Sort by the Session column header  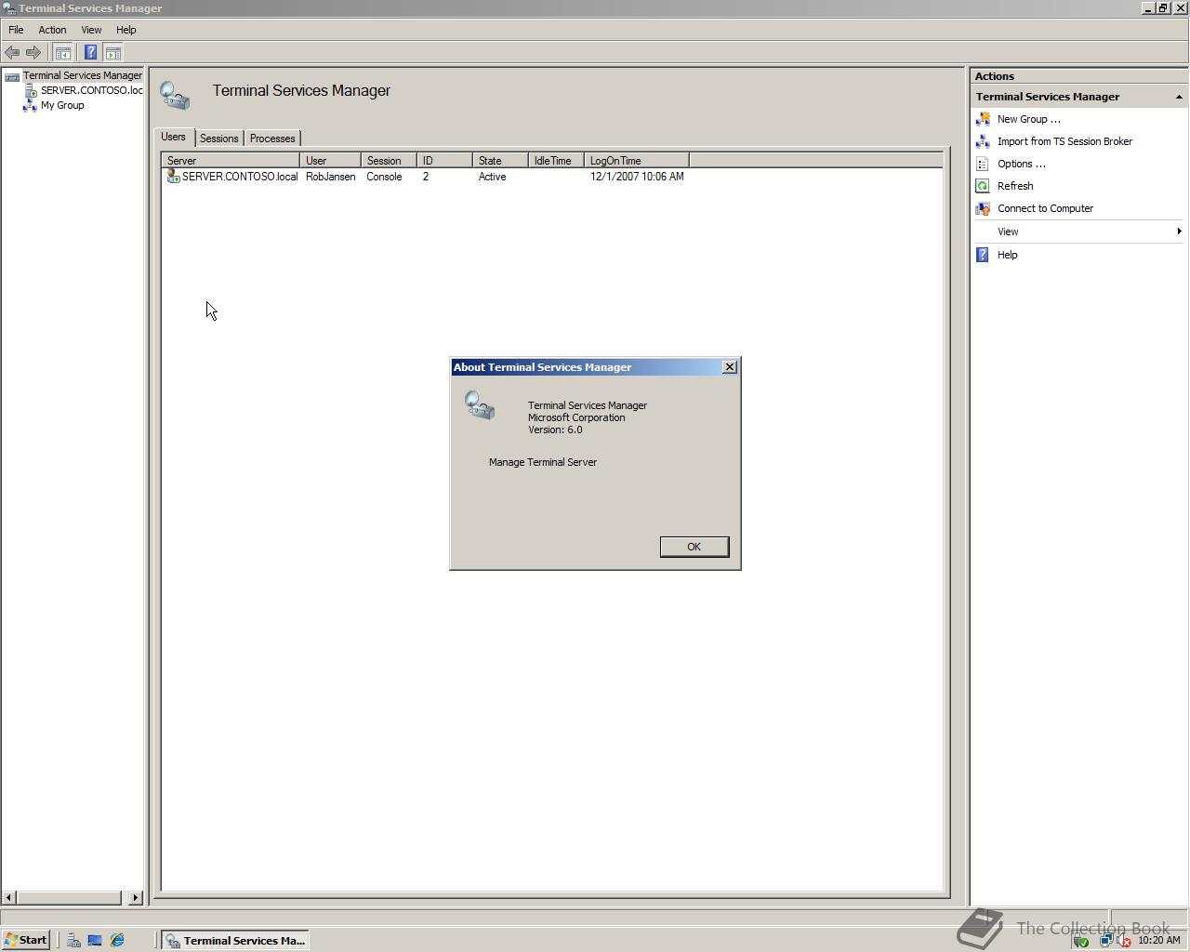click(x=389, y=161)
